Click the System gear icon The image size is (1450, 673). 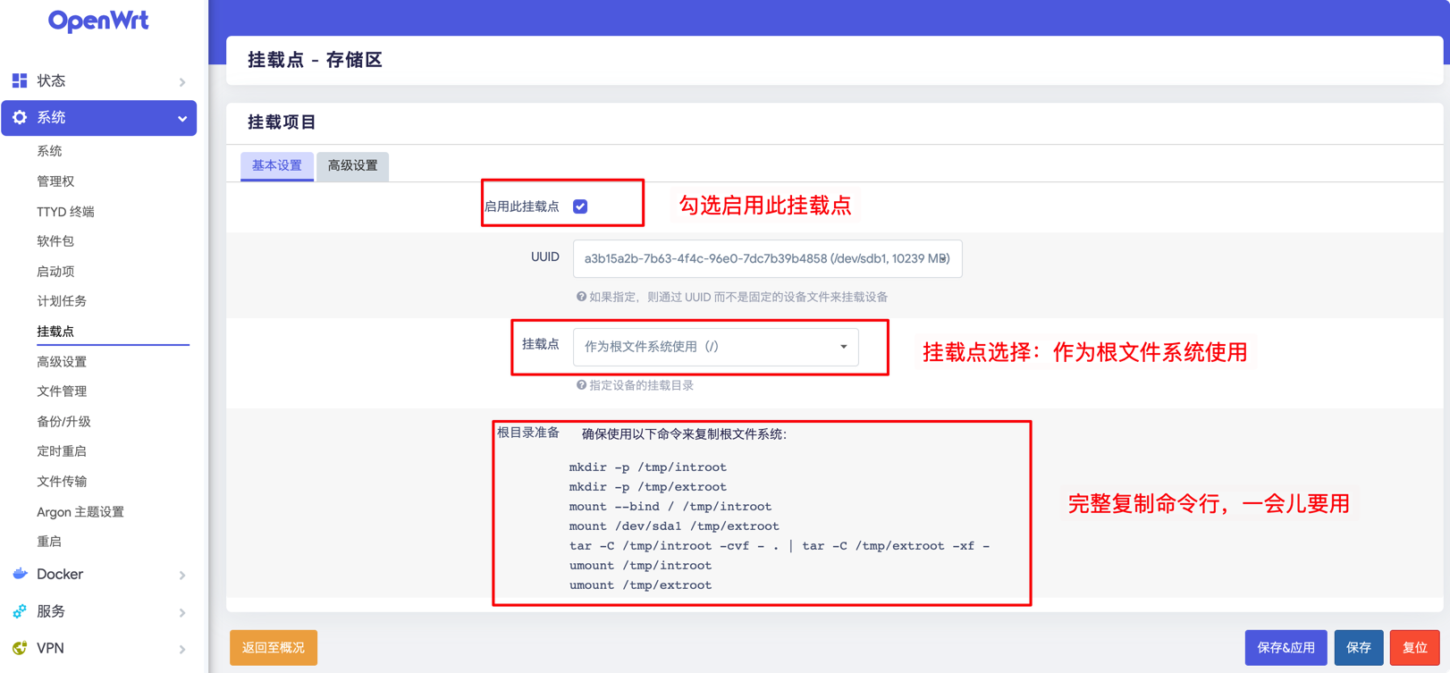tap(20, 117)
